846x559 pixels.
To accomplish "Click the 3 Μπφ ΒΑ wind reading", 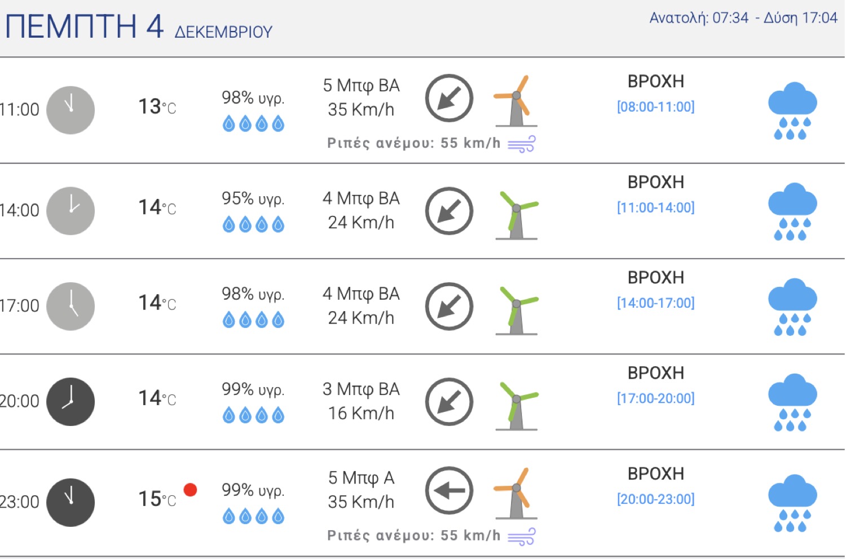I will (x=361, y=389).
